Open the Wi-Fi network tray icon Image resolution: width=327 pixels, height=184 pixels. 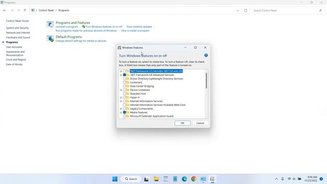pyautogui.click(x=289, y=179)
